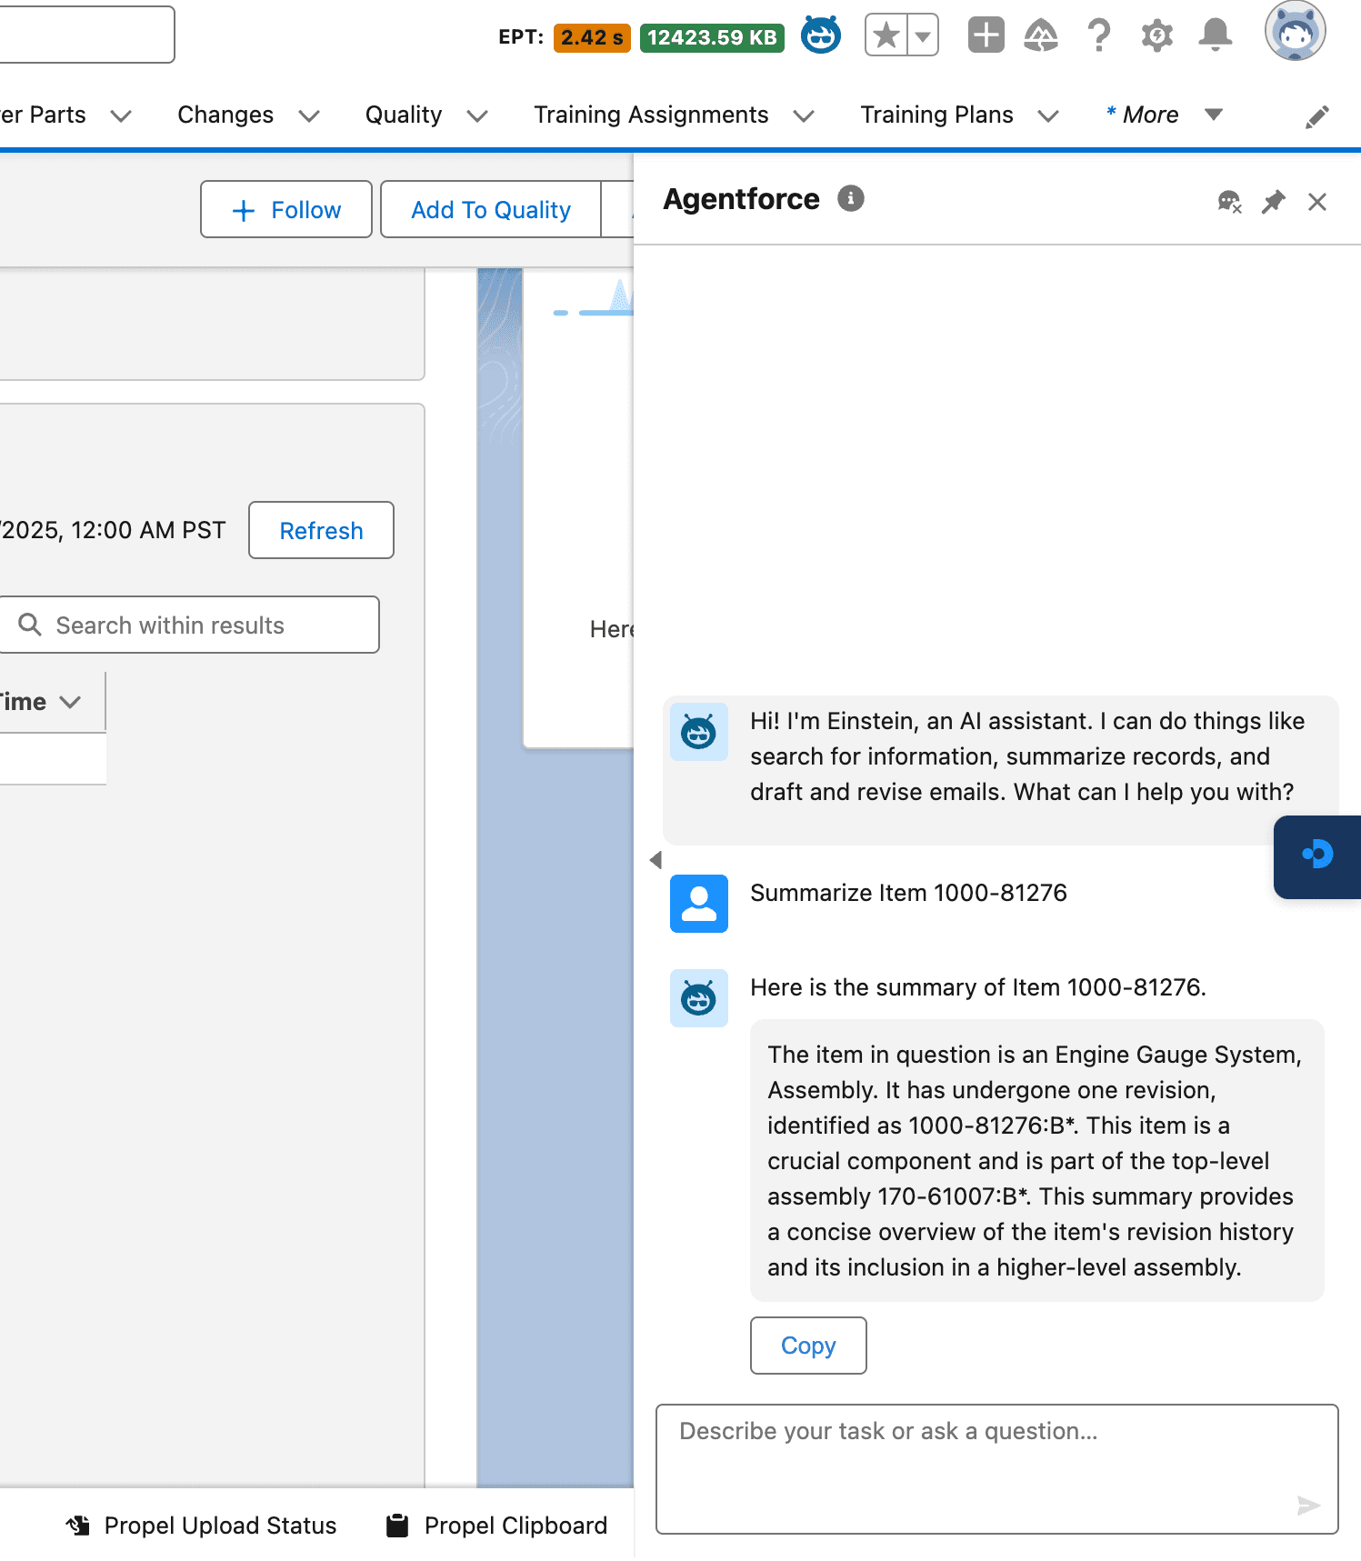This screenshot has height=1561, width=1361.
Task: Open the Setup gear icon
Action: click(1157, 36)
